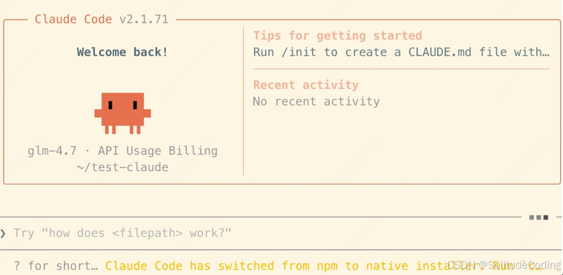
Task: Click the "glm-4.7 · API Usage Billing" line
Action: 123,150
